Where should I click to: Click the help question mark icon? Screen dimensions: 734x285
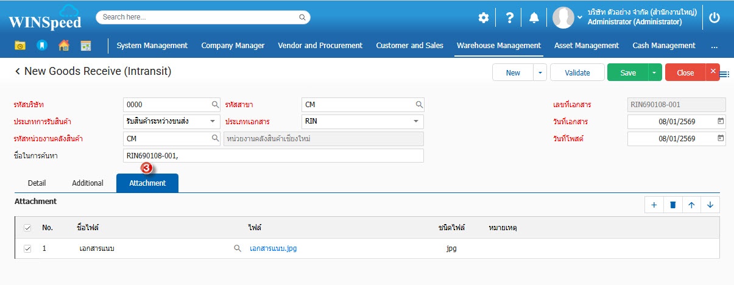pos(509,18)
